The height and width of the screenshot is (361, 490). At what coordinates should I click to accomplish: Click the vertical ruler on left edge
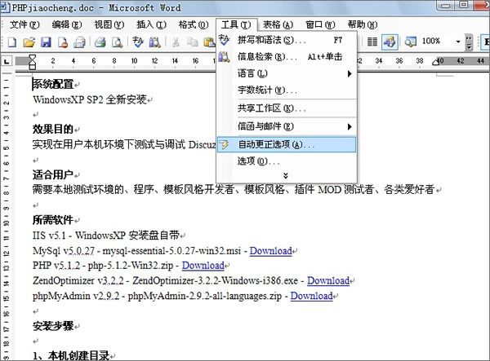7,216
